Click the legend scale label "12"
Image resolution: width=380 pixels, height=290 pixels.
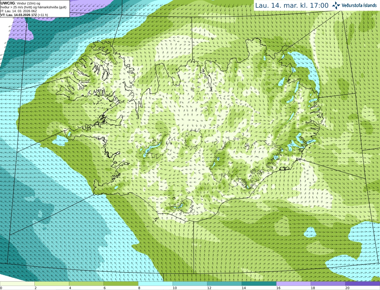click(x=209, y=288)
